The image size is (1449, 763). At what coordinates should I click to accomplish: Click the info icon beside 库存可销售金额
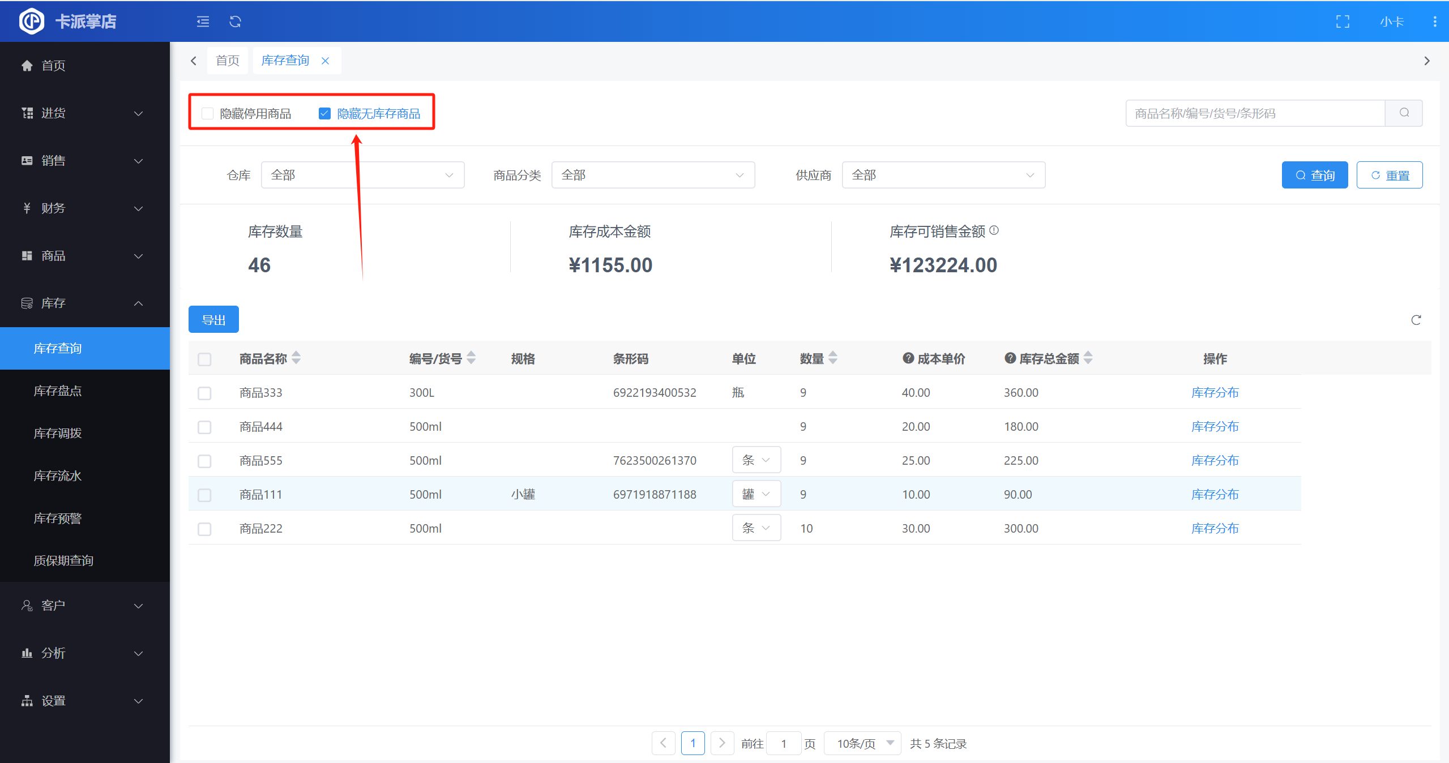994,230
